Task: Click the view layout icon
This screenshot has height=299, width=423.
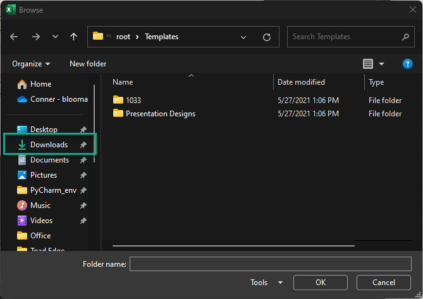Action: pyautogui.click(x=368, y=64)
